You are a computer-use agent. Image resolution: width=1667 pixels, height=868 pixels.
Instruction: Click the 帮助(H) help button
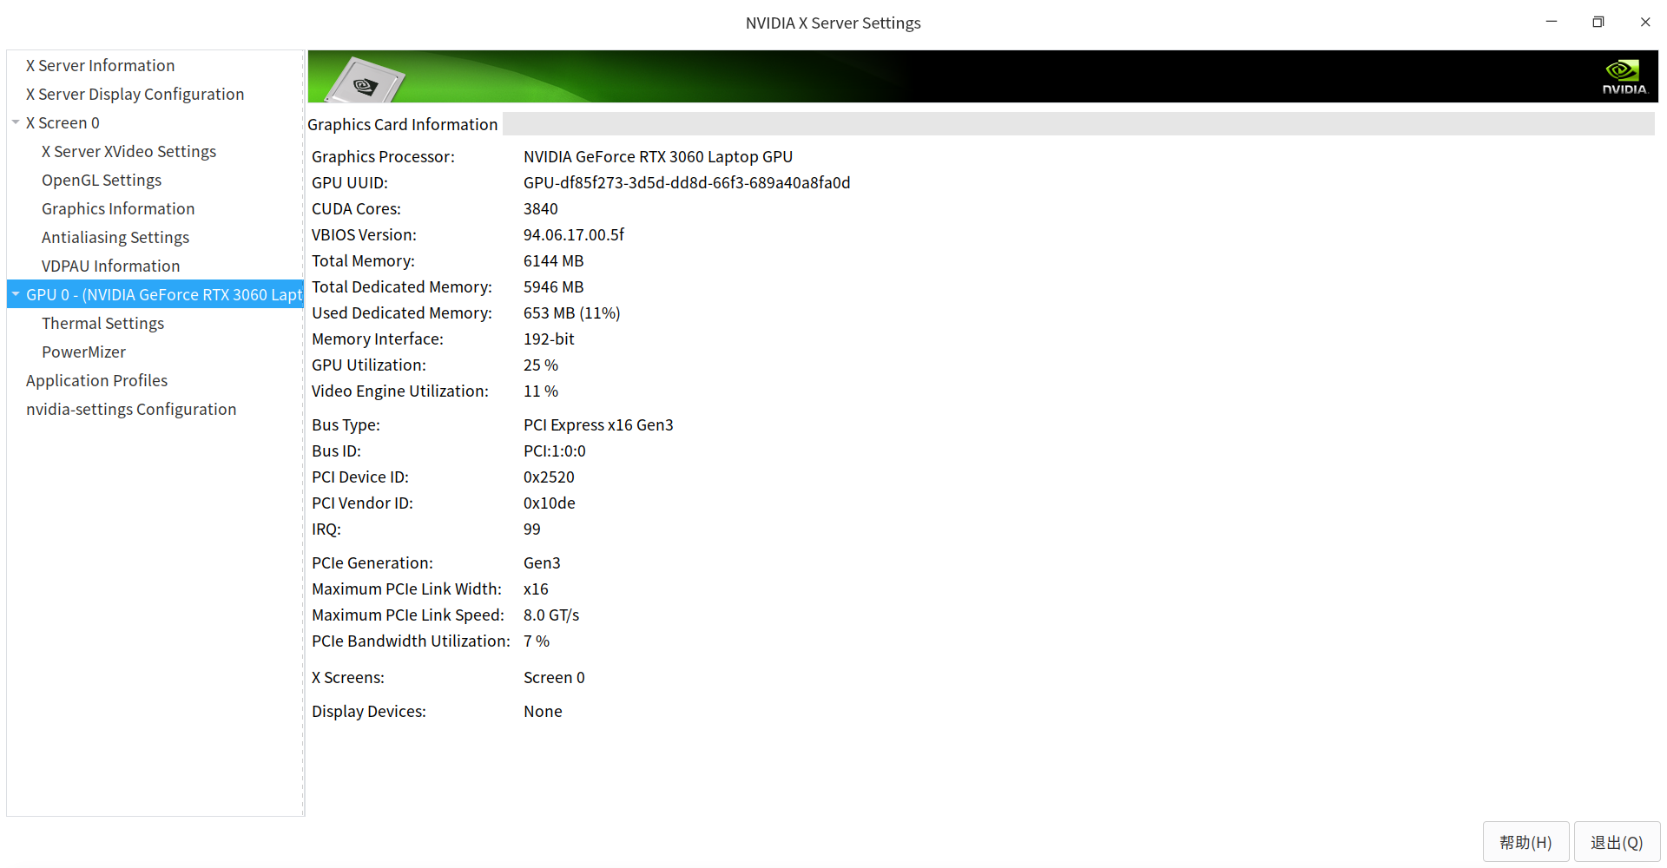[x=1525, y=842]
